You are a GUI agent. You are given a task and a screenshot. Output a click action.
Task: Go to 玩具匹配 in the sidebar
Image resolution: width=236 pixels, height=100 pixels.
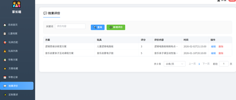point(17,42)
